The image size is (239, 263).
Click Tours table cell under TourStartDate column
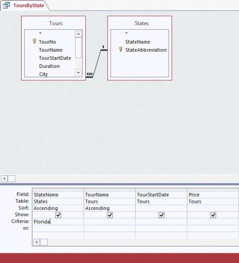[161, 201]
